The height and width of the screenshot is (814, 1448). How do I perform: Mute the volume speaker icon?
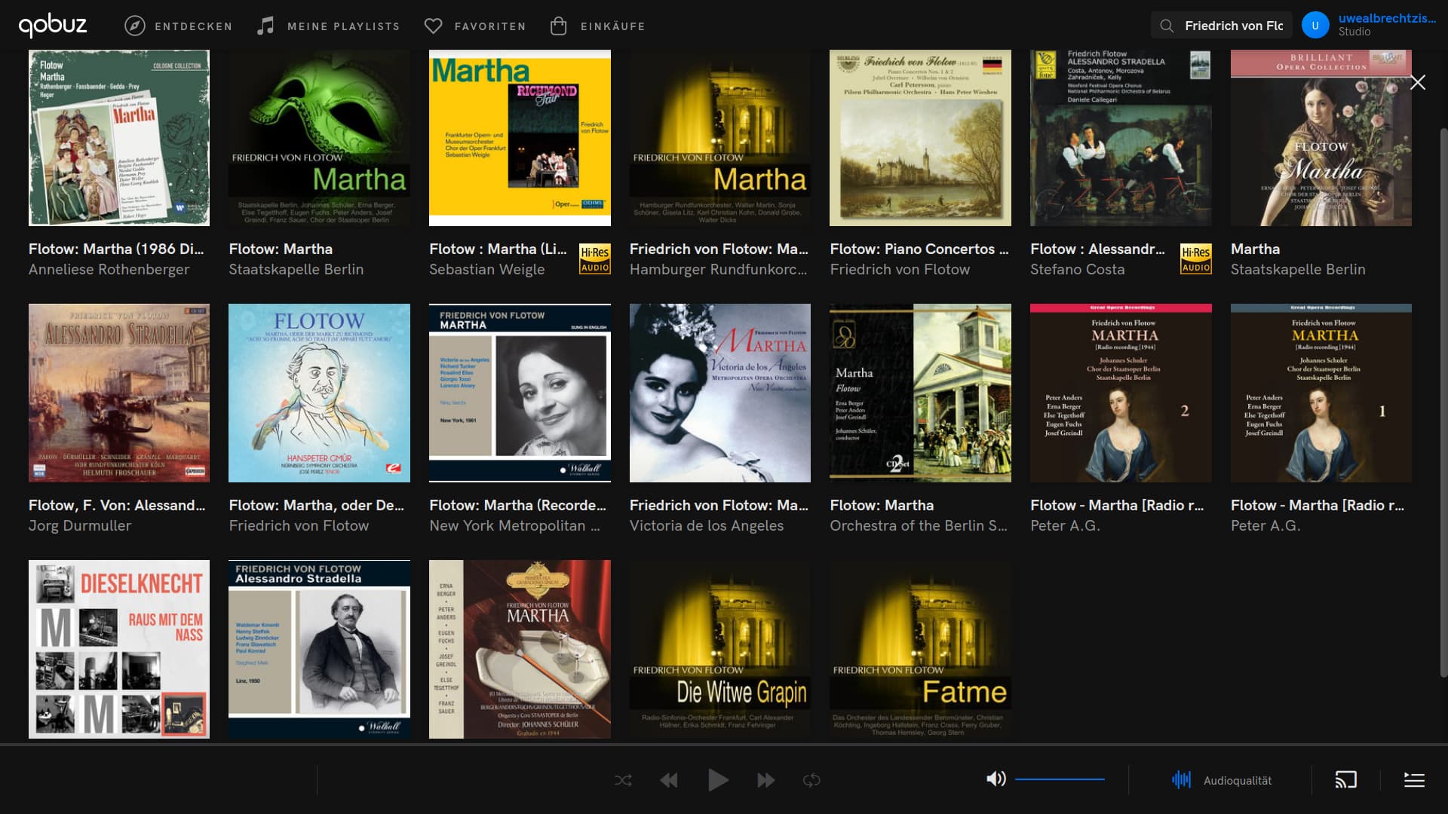(995, 779)
